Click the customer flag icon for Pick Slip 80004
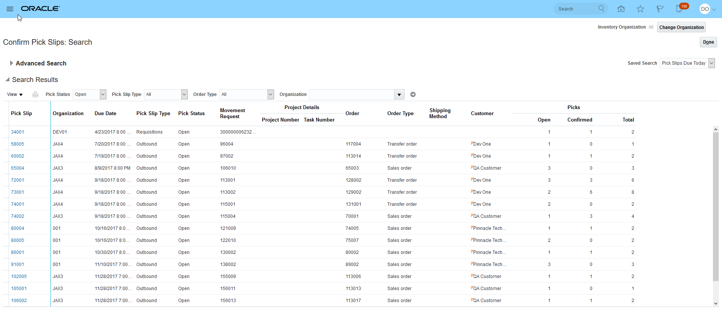 click(x=472, y=228)
